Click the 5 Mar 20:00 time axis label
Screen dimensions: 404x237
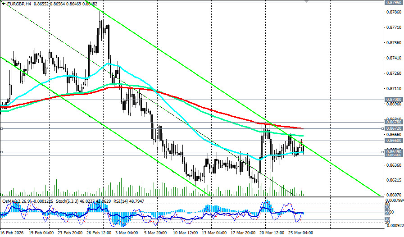[156, 233]
